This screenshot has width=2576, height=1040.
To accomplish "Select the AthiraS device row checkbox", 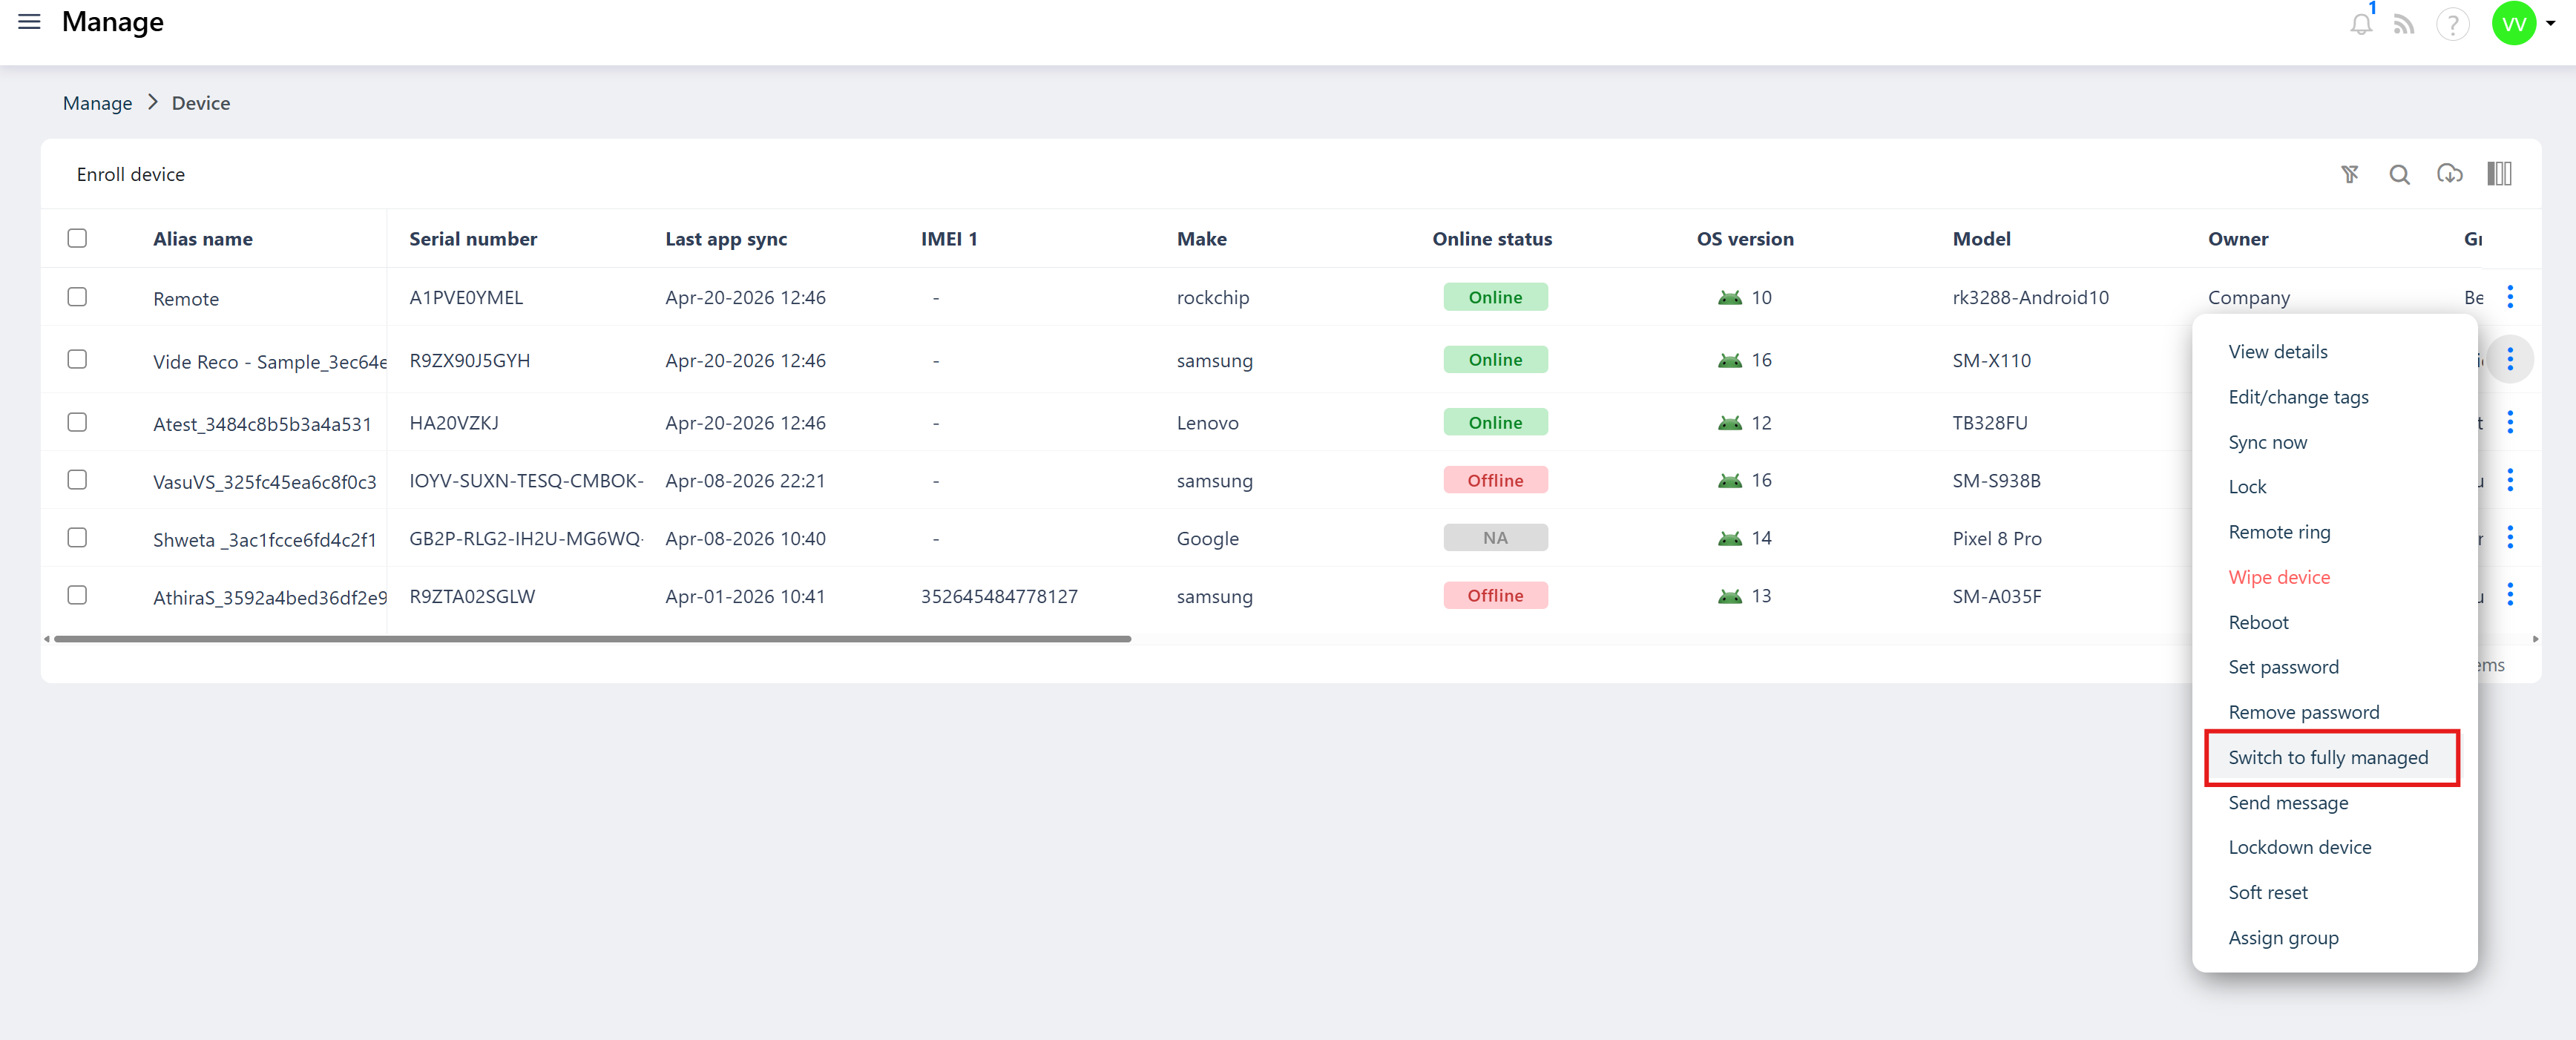I will pyautogui.click(x=77, y=595).
